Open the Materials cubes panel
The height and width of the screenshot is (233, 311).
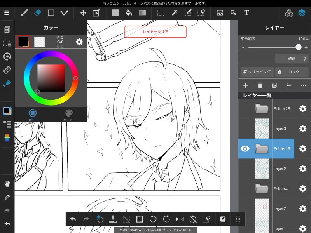point(289,13)
